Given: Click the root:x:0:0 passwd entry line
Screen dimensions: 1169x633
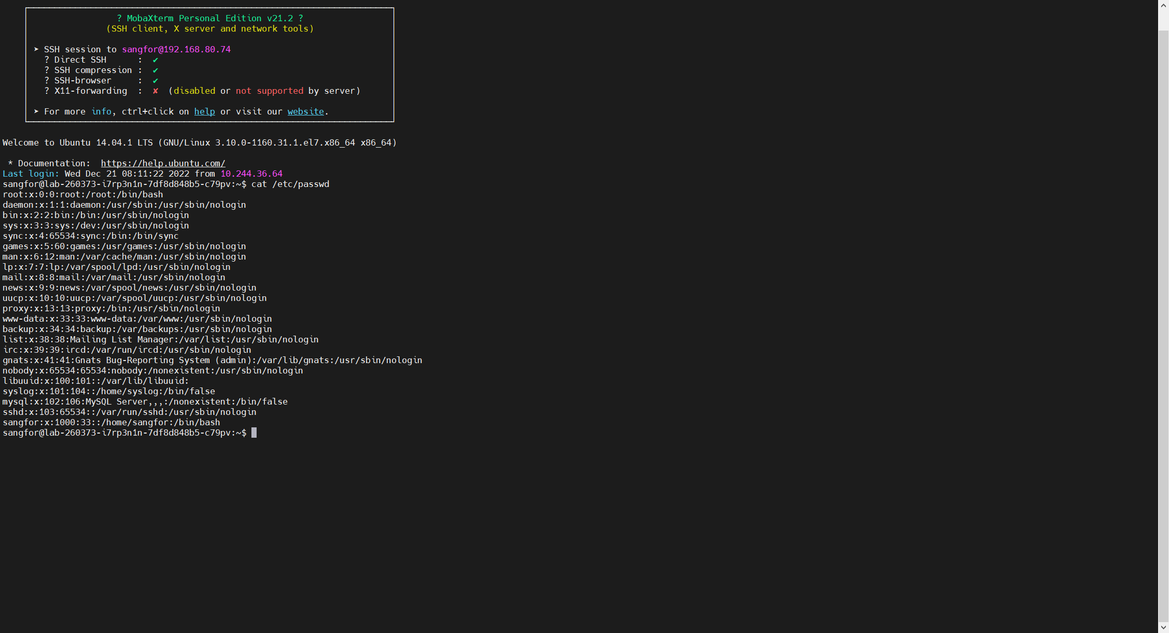Looking at the screenshot, I should click(x=83, y=194).
